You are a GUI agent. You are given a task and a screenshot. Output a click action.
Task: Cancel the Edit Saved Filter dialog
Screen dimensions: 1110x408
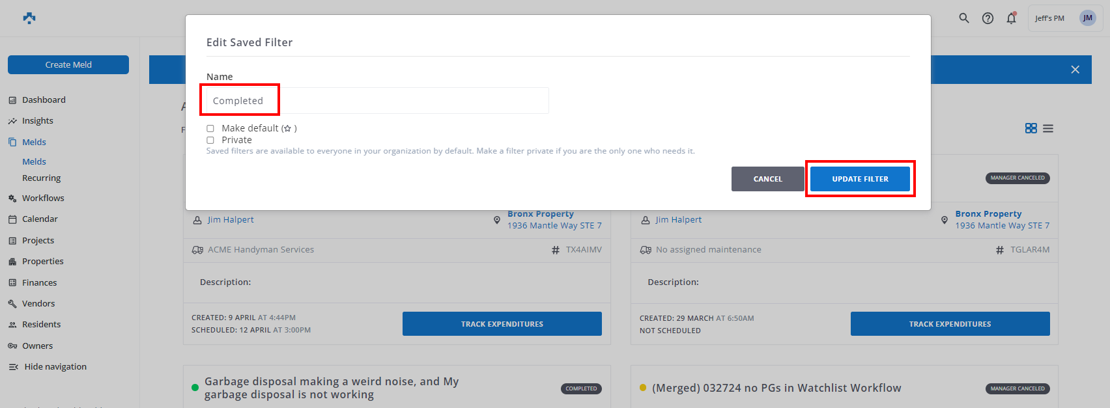[x=767, y=179]
